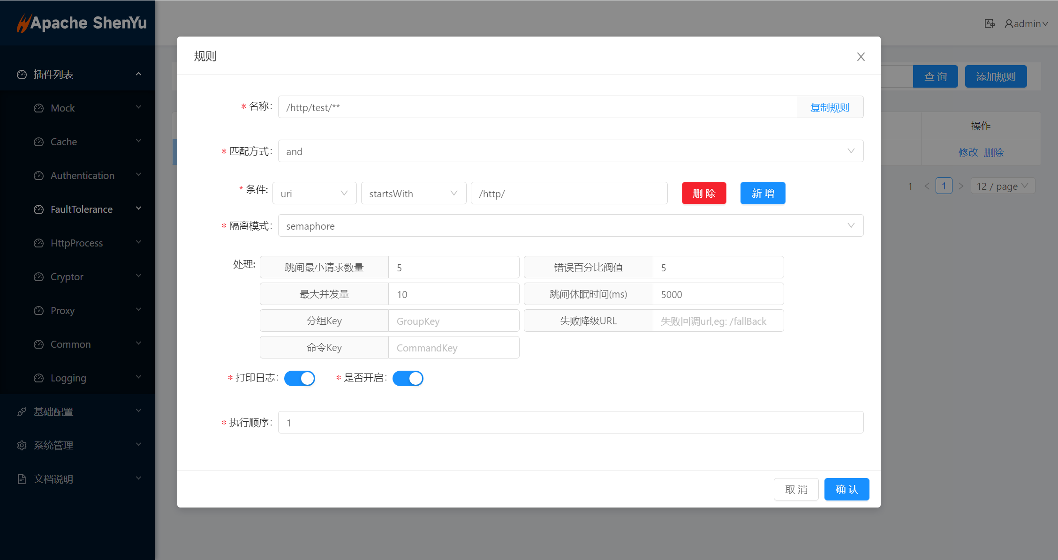Open the startsWith operator dropdown
The width and height of the screenshot is (1058, 560).
coord(413,194)
